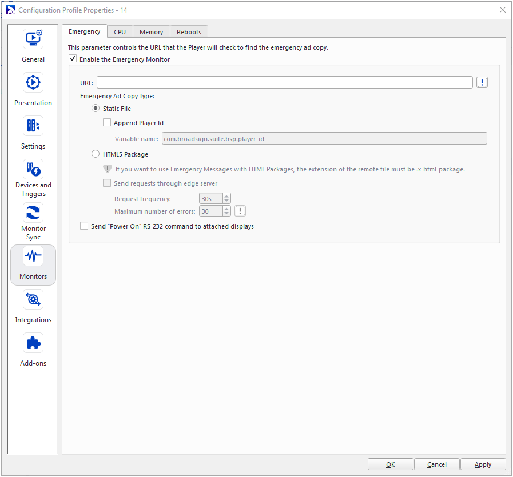Click into the URL input field
Image resolution: width=513 pixels, height=477 pixels.
[x=284, y=83]
